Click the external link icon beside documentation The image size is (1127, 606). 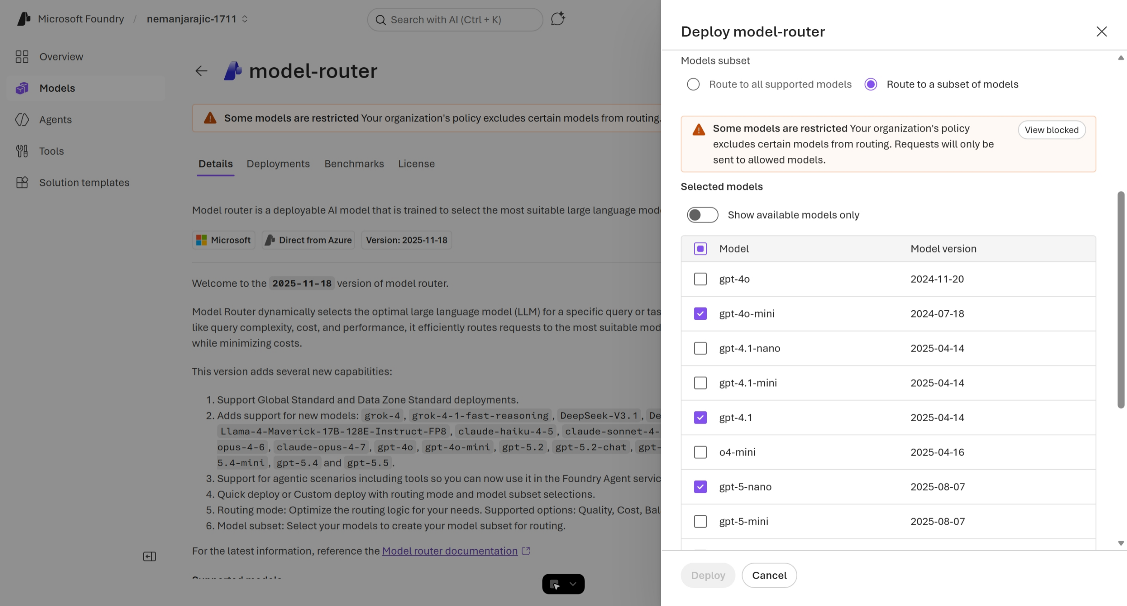526,551
